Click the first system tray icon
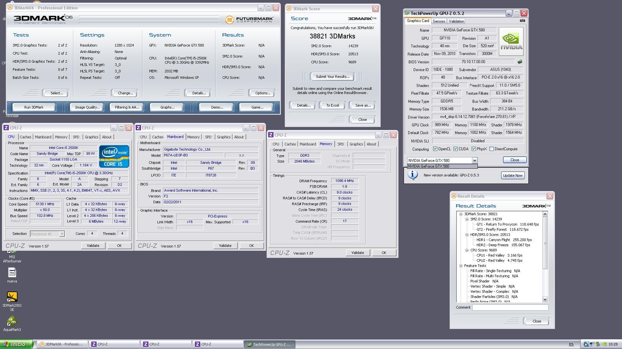622x349 pixels. click(x=586, y=344)
